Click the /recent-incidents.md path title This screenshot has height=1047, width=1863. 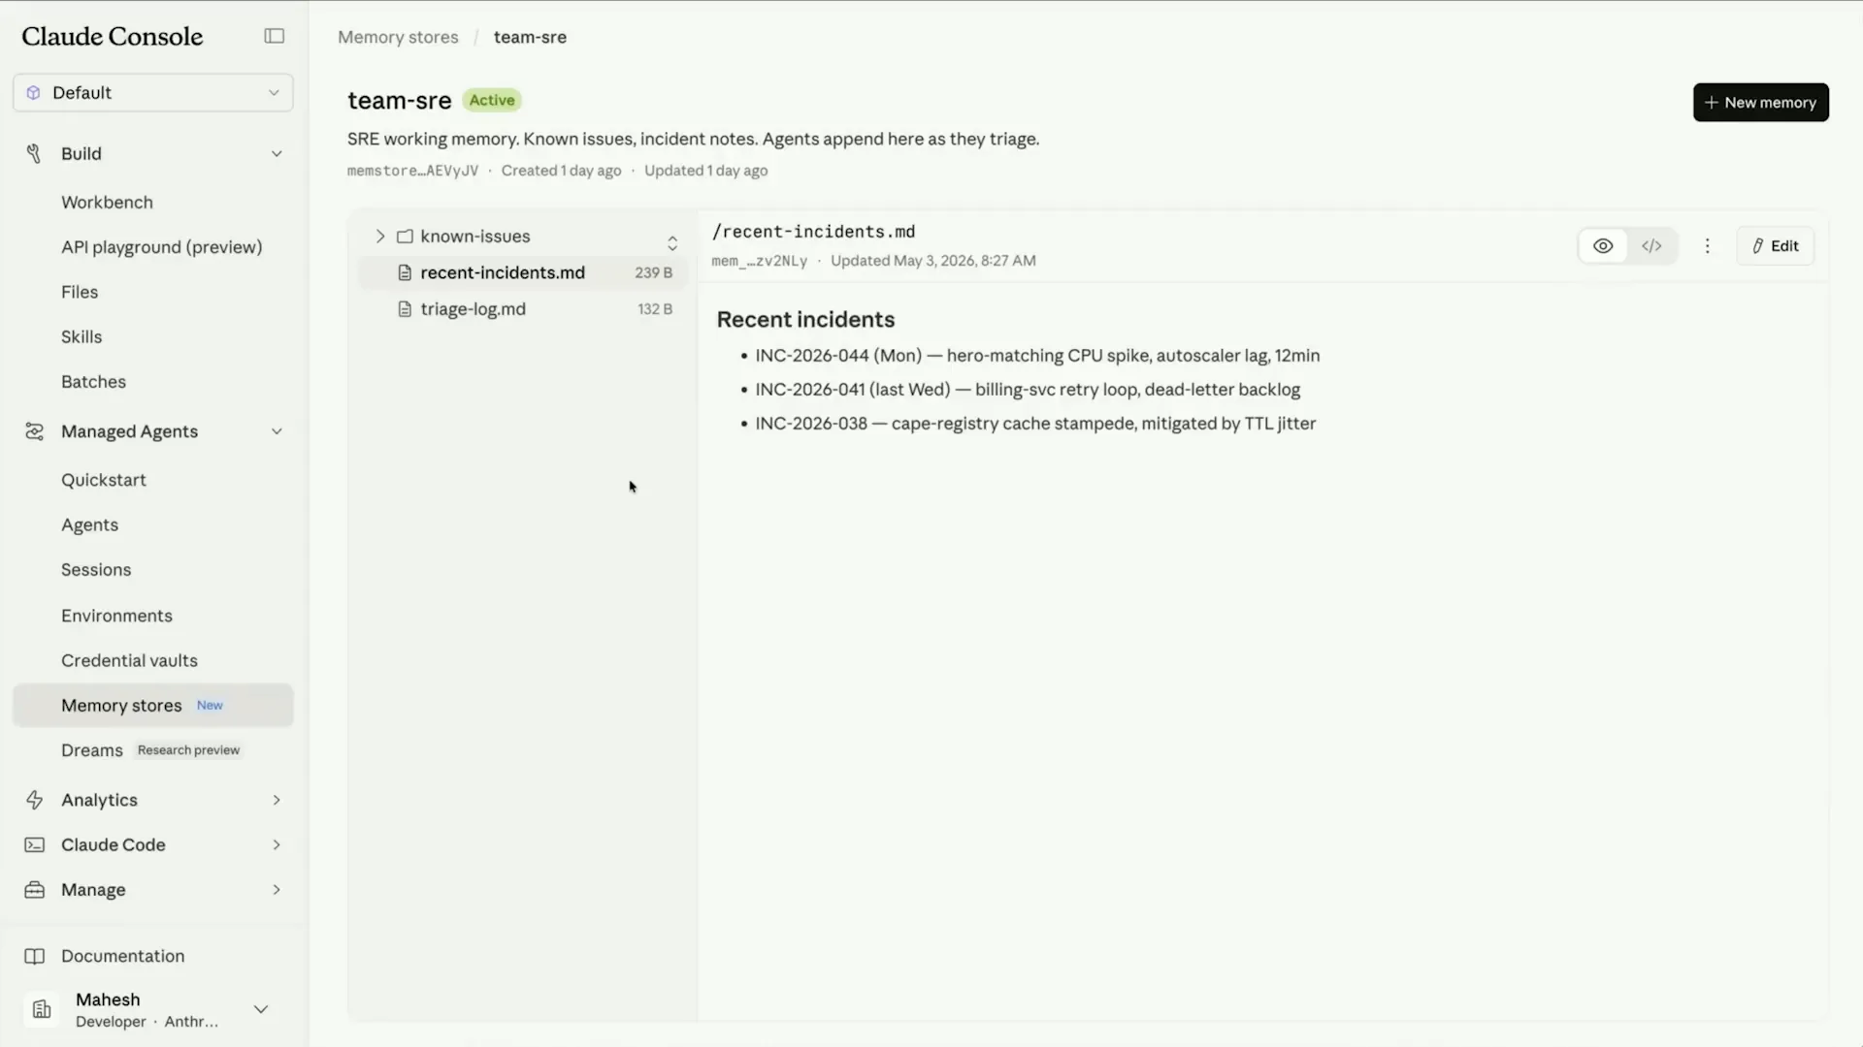click(x=813, y=232)
